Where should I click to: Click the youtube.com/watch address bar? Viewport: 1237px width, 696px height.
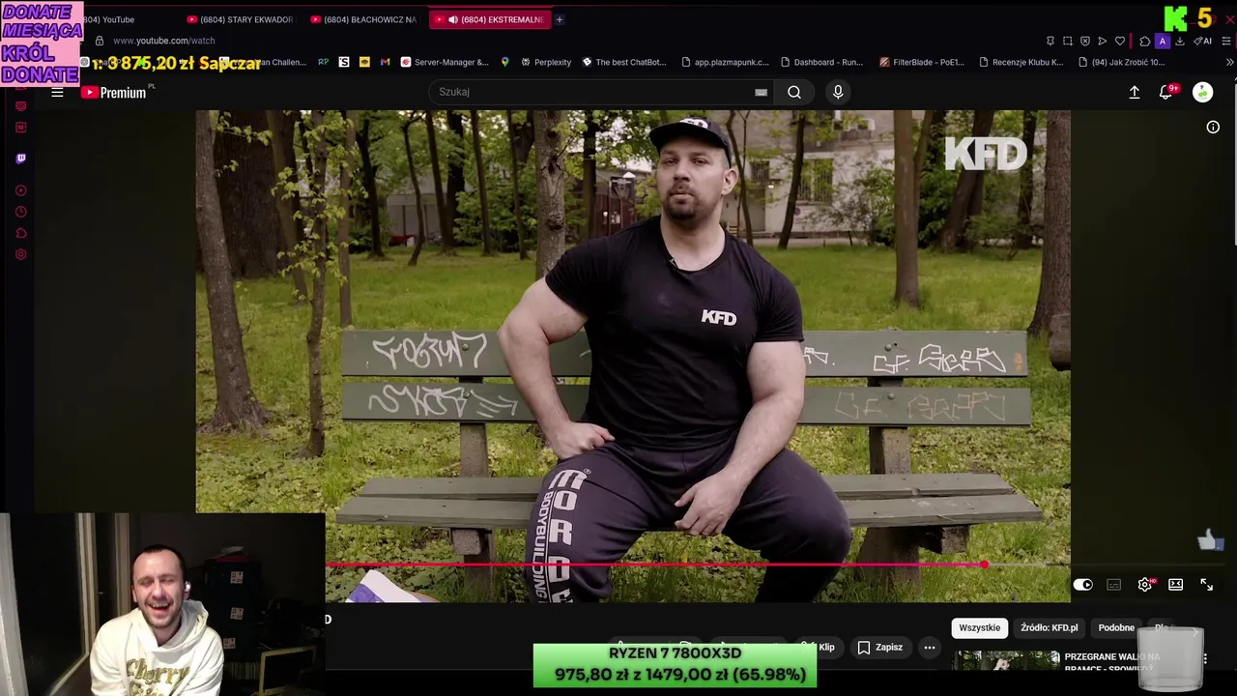point(163,41)
